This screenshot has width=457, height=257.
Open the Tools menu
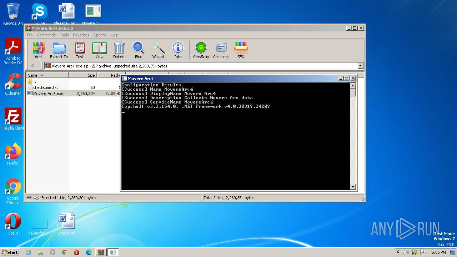(x=64, y=35)
